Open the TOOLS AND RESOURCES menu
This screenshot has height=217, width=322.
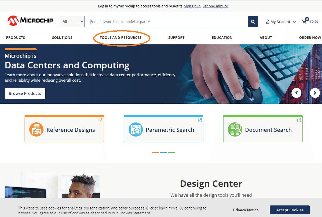[x=120, y=38]
